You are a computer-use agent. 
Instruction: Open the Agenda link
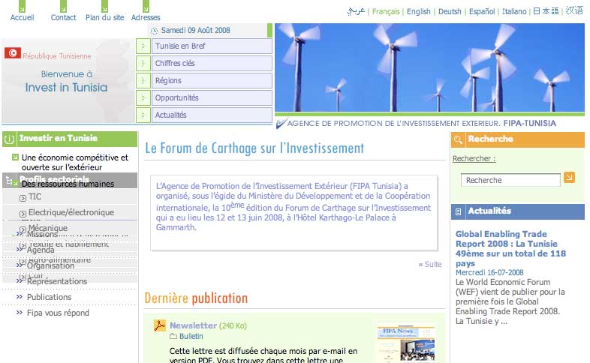point(41,250)
